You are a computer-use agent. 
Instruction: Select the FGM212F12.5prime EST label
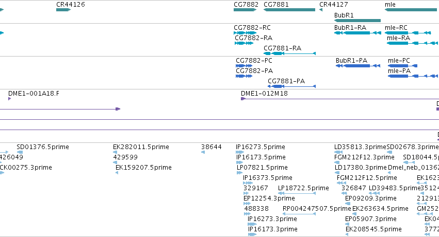point(367,178)
